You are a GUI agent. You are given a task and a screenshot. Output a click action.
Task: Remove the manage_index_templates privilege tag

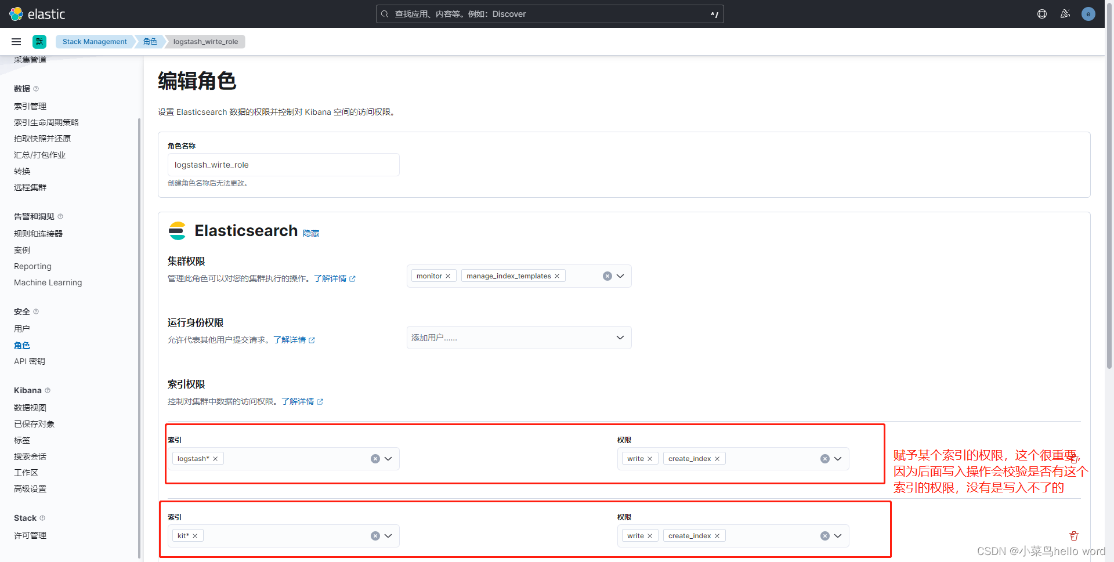click(x=557, y=276)
